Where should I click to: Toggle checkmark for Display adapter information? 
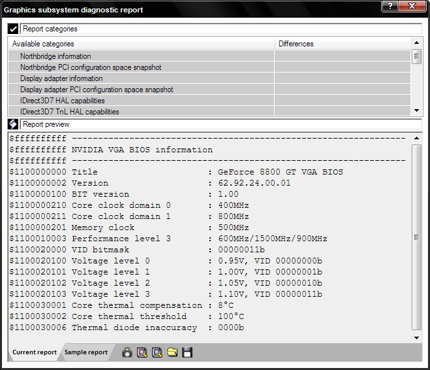16,78
